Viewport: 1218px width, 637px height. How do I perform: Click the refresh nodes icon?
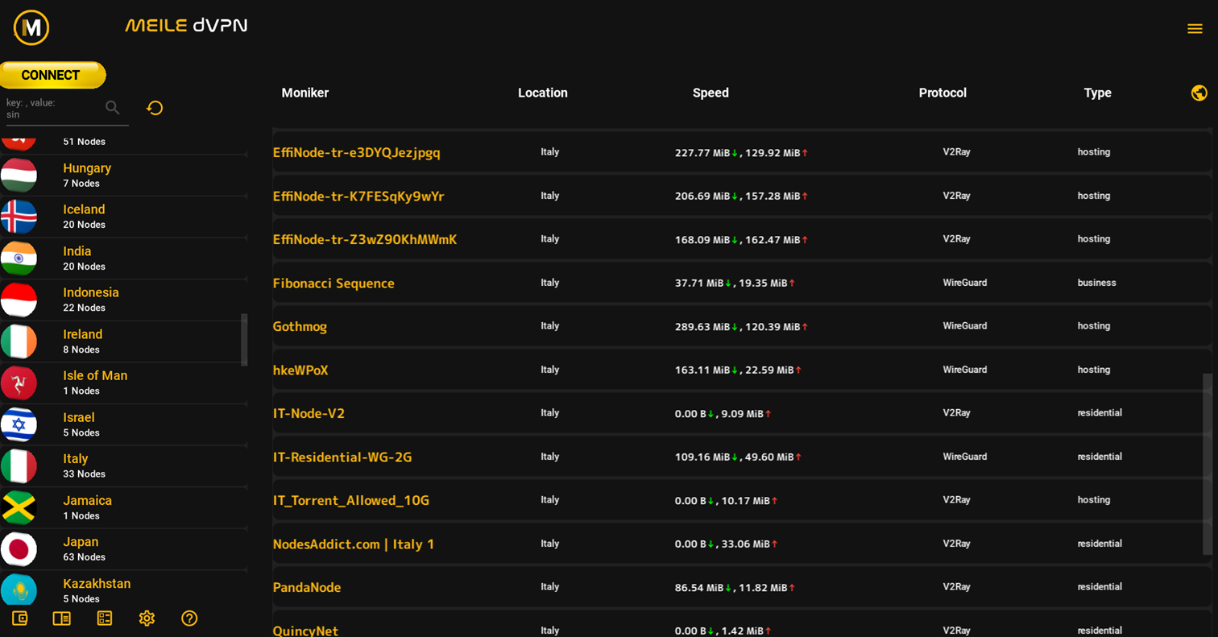point(155,108)
